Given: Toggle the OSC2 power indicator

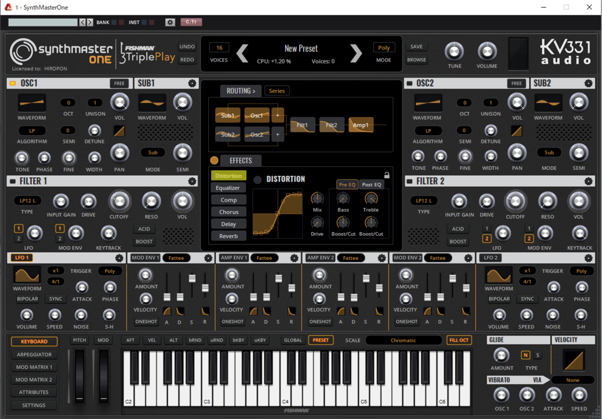Looking at the screenshot, I should (409, 83).
